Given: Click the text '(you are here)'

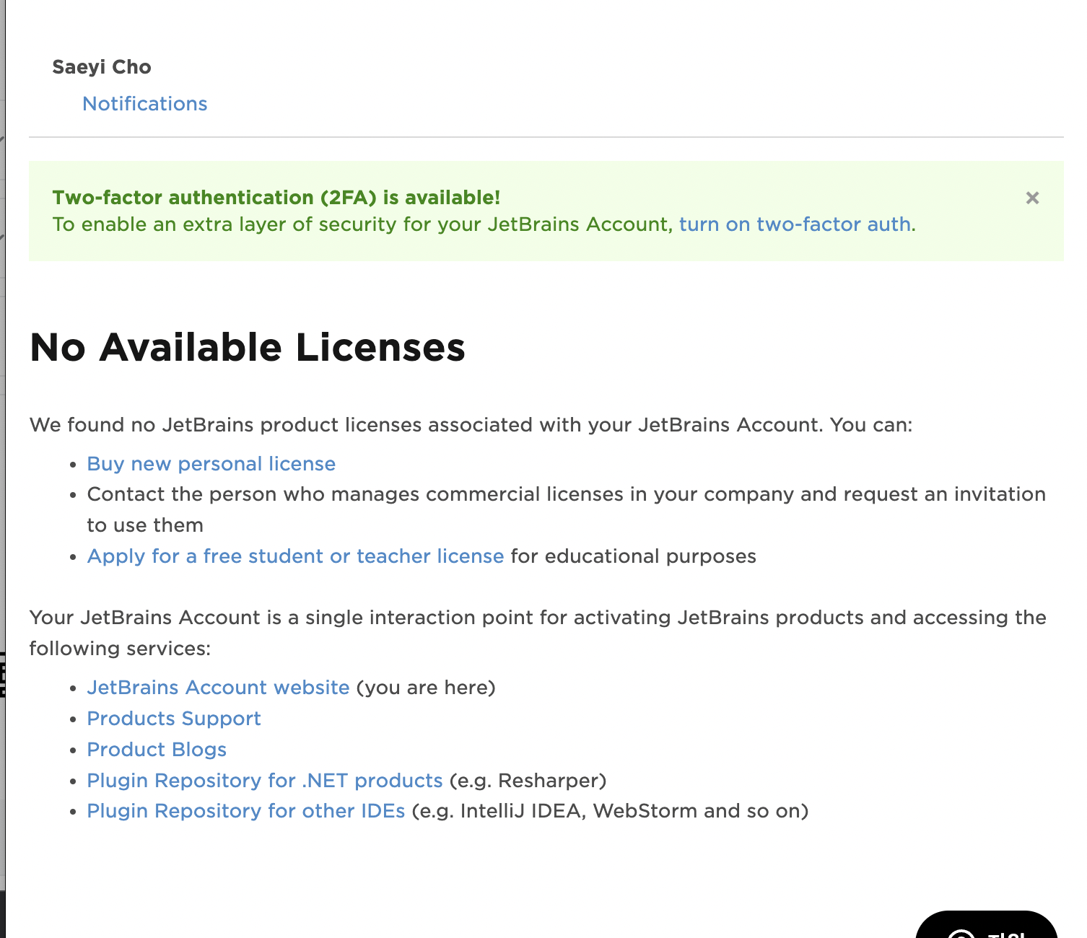Looking at the screenshot, I should 426,688.
